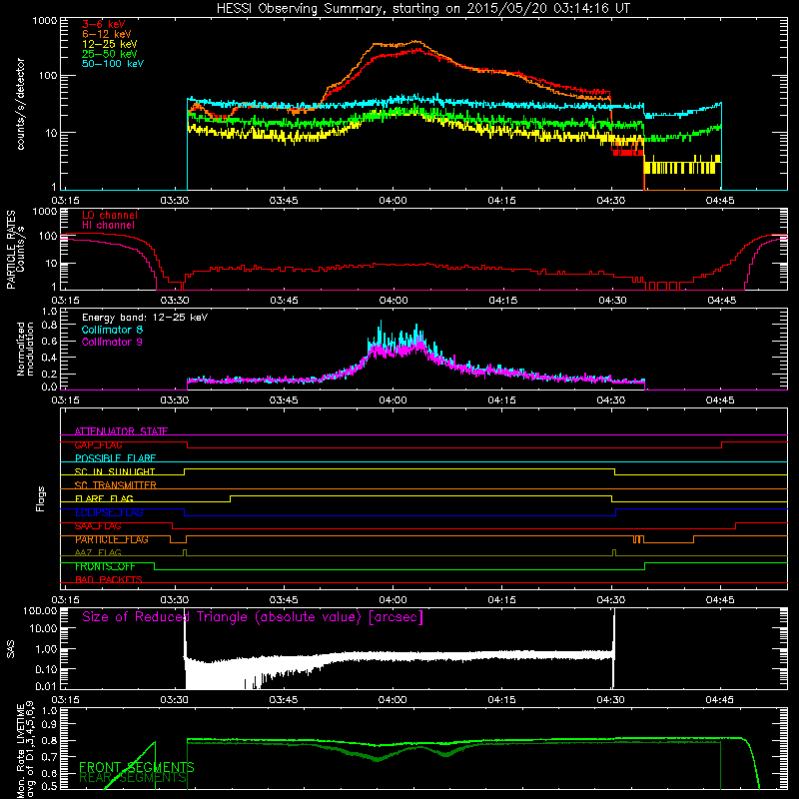The width and height of the screenshot is (799, 799).
Task: Click the 'PARTICLE RATES' axis title
Action: click(x=11, y=249)
